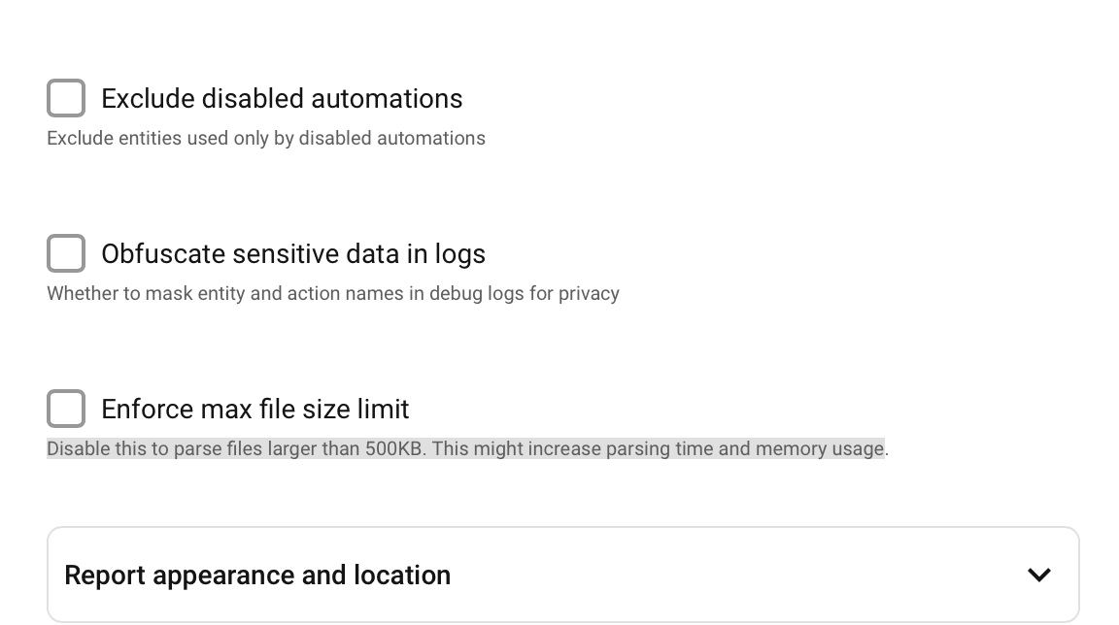Click the chevron-down icon on Report appearance panel
This screenshot has width=1119, height=625.
click(x=1039, y=576)
